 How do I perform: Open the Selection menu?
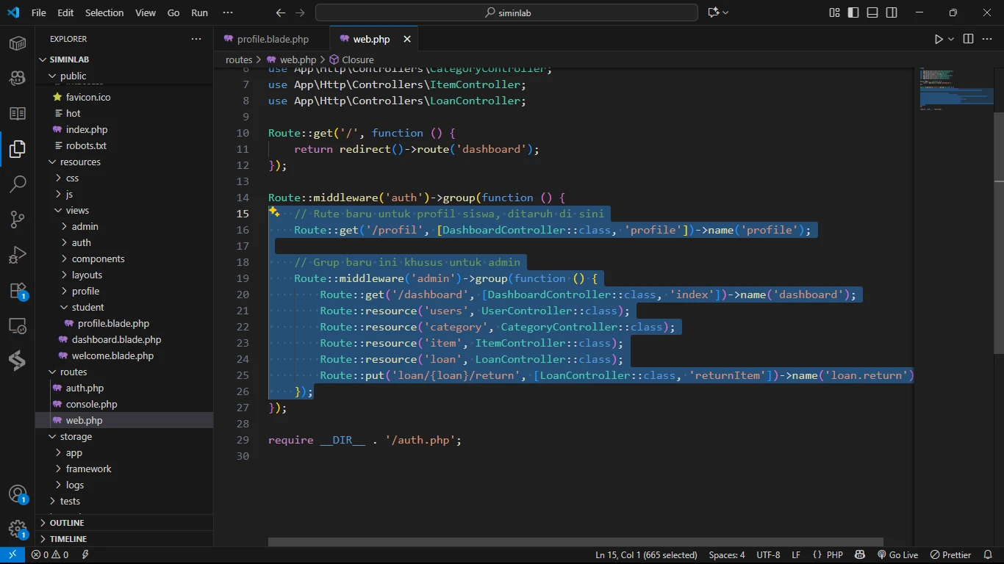[104, 12]
